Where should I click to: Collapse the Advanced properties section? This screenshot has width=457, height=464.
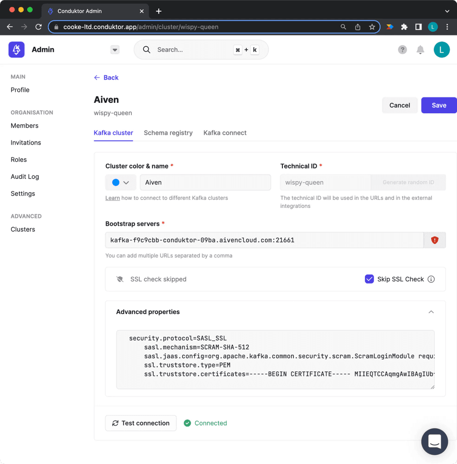[x=431, y=312]
